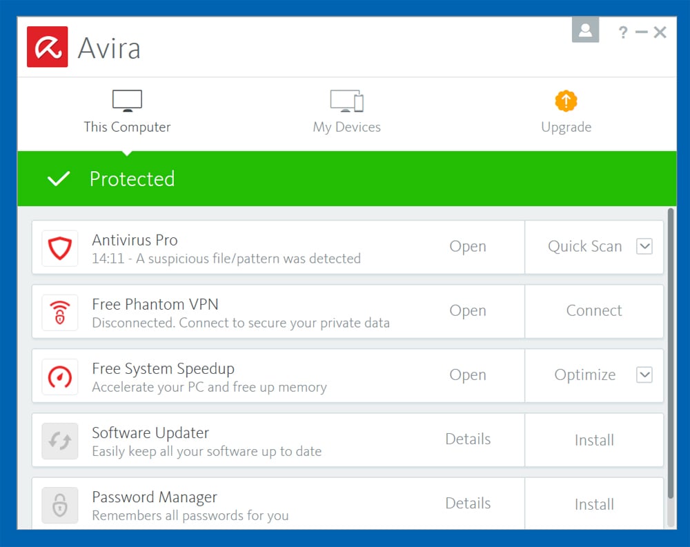Open the user account profile icon
Screen dimensions: 690x547
coord(585,30)
